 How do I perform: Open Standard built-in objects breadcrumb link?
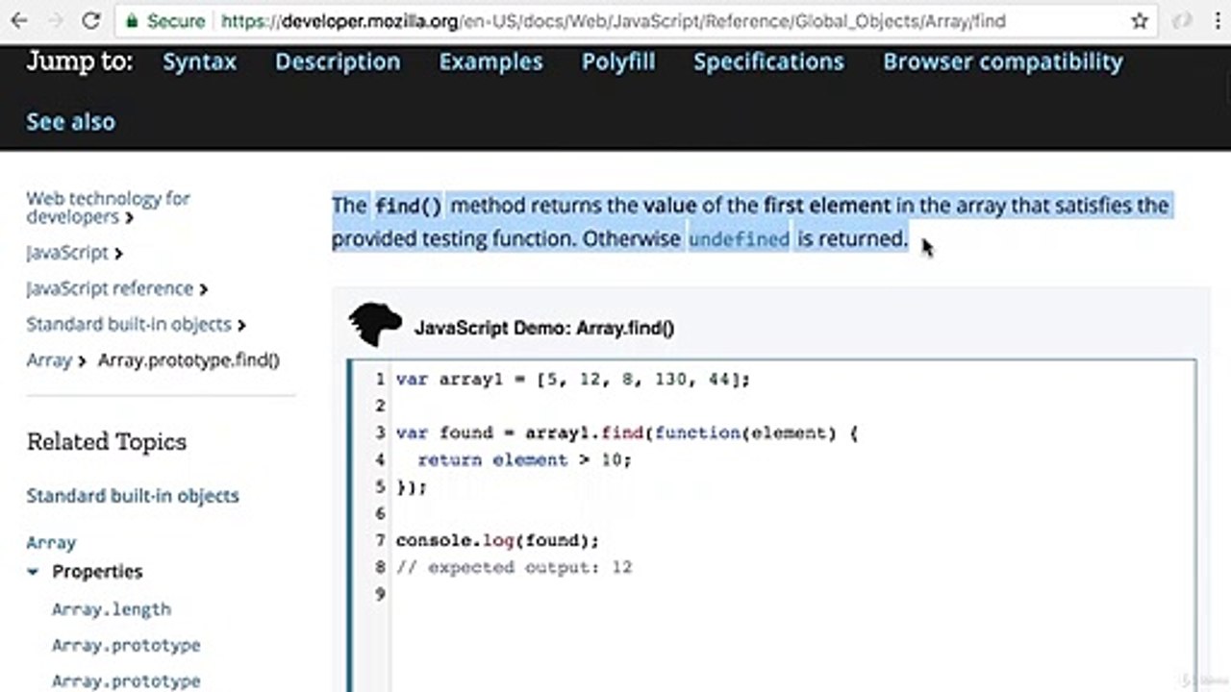[x=129, y=324]
